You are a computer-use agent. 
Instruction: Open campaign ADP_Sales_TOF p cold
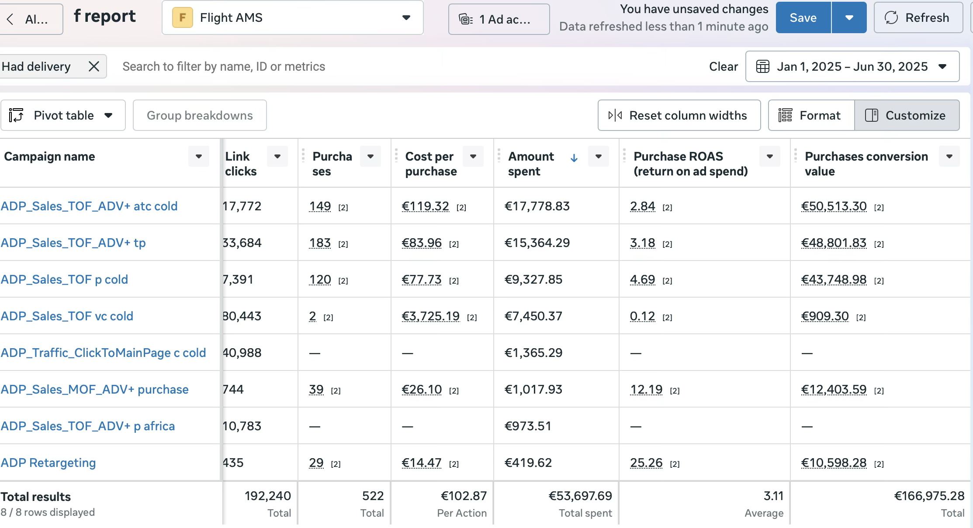point(64,279)
